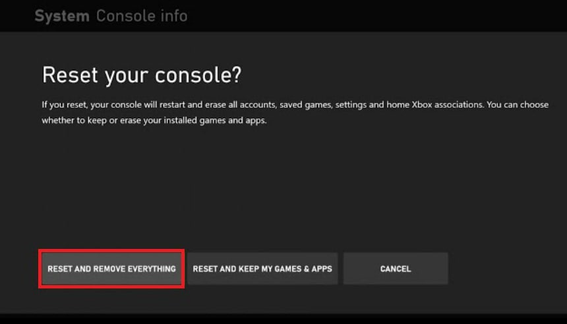Click the word "Xbox" in the description
Image resolution: width=567 pixels, height=324 pixels.
pos(422,105)
